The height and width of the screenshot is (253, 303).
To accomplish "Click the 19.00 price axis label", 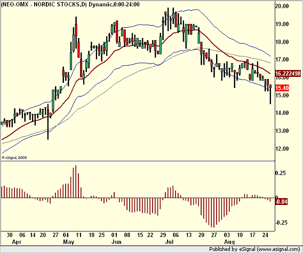I will point(282,24).
